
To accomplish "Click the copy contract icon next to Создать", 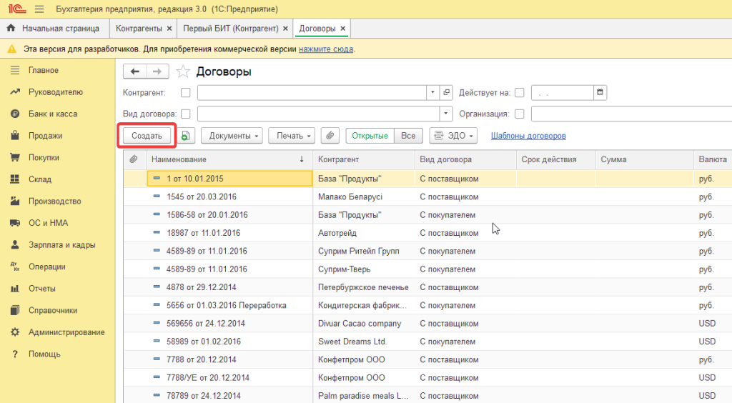I will point(186,136).
